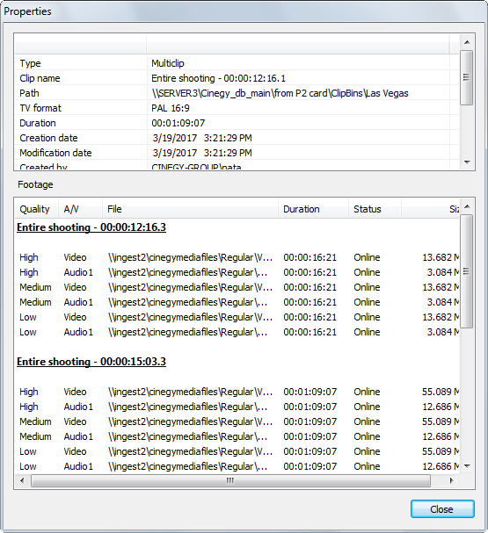The image size is (488, 533).
Task: Click the Properties window title
Action: [27, 11]
